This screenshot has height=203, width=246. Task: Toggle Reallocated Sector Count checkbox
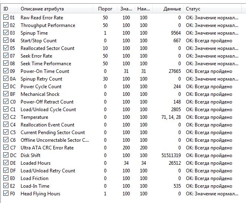tap(6, 48)
